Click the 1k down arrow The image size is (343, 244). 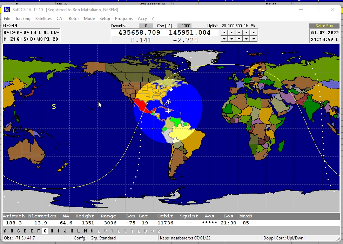click(246, 39)
